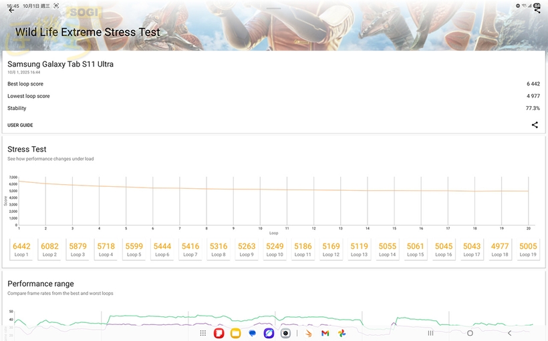Open Samsung Internet browser from the taskbar
Image resolution: width=548 pixels, height=341 pixels.
(269, 333)
